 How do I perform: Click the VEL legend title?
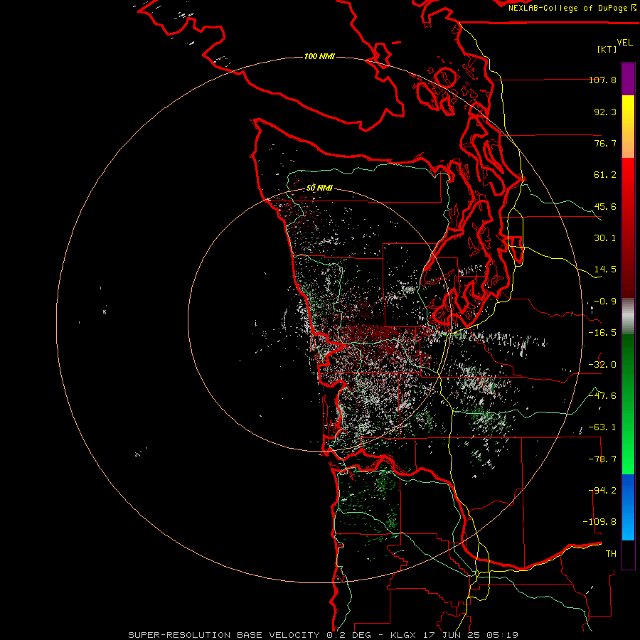pos(624,43)
